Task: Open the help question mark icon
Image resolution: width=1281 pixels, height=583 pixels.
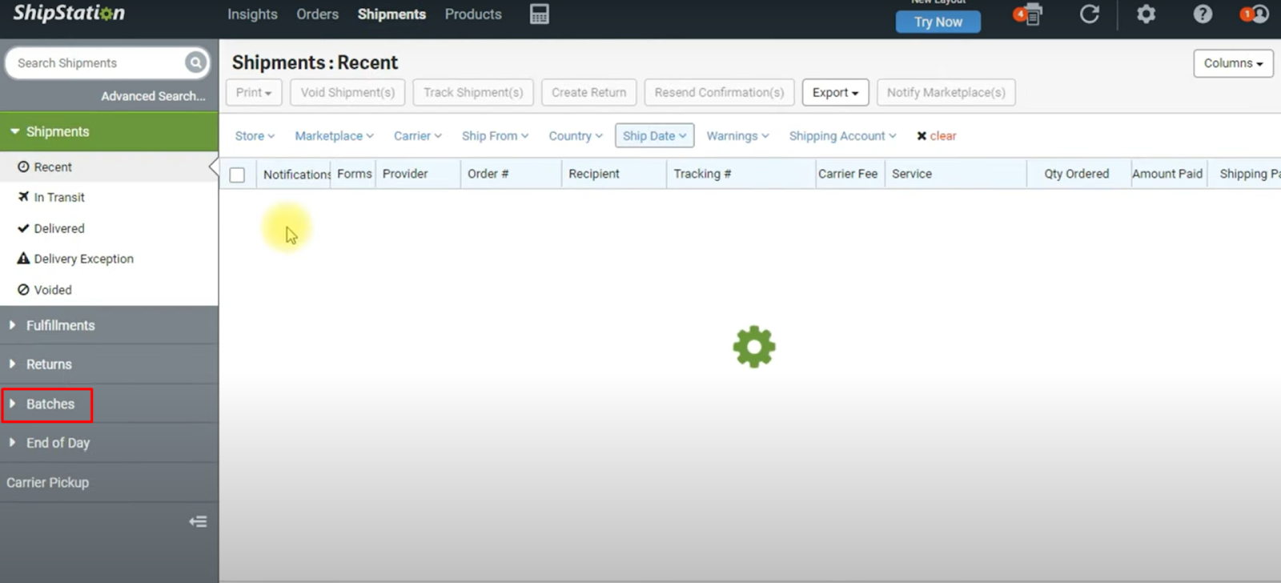Action: 1203,14
